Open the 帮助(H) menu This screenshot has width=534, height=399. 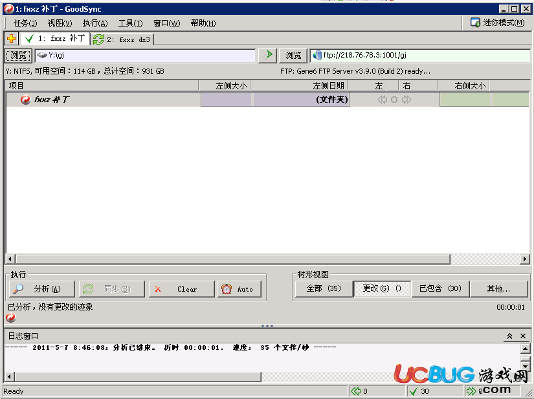pyautogui.click(x=203, y=23)
